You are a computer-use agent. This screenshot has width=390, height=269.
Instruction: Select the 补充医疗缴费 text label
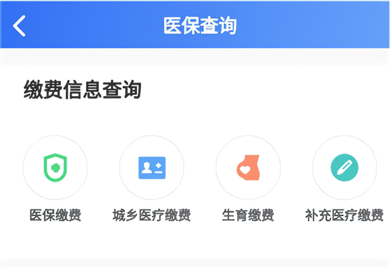(x=344, y=215)
